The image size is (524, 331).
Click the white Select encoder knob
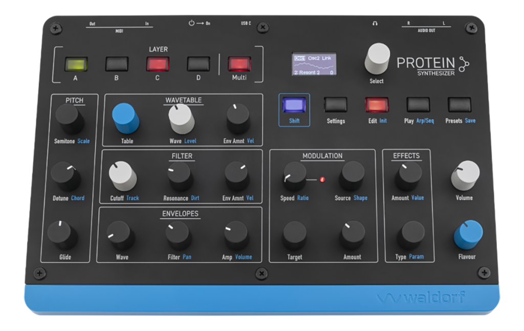[x=377, y=59]
